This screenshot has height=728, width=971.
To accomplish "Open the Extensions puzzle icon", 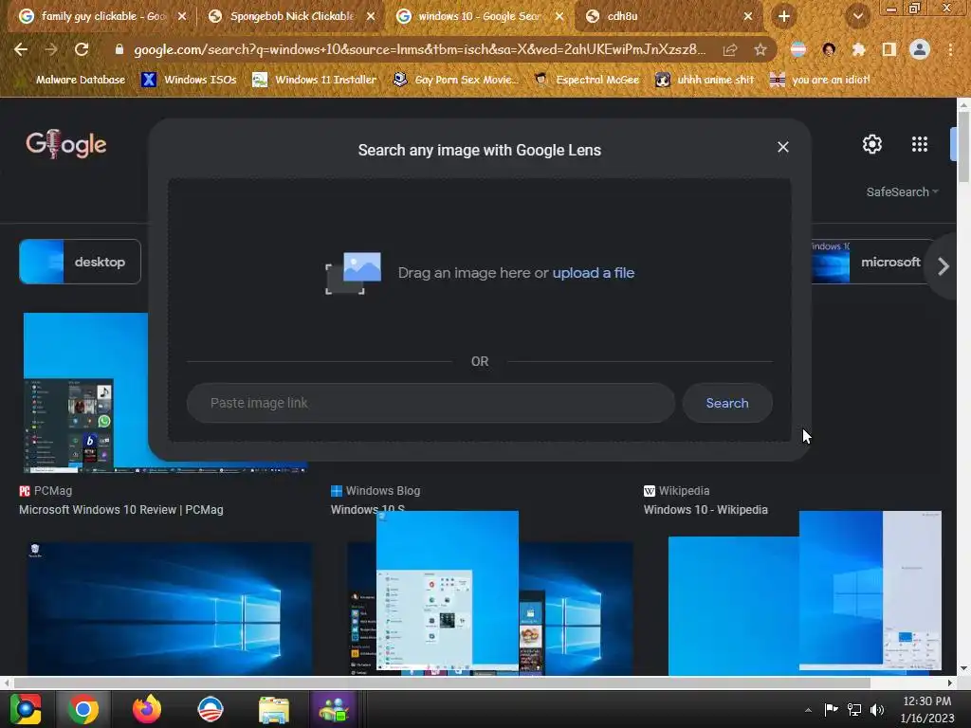I will 859,49.
